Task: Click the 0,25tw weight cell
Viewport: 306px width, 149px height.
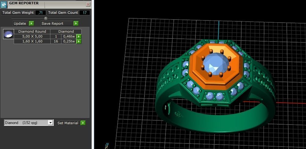Action: 69,41
